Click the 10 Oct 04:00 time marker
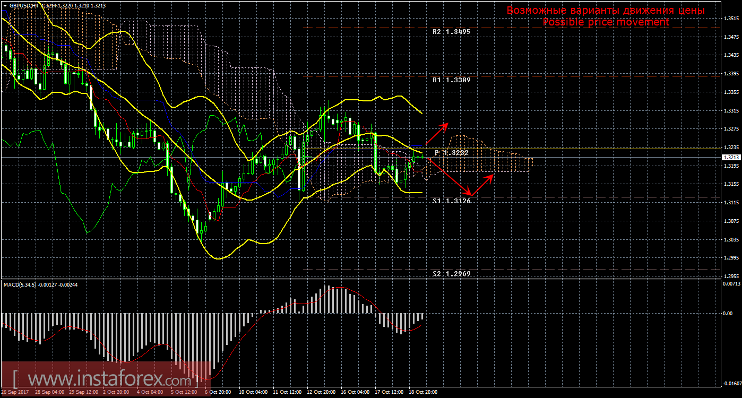 pos(254,392)
